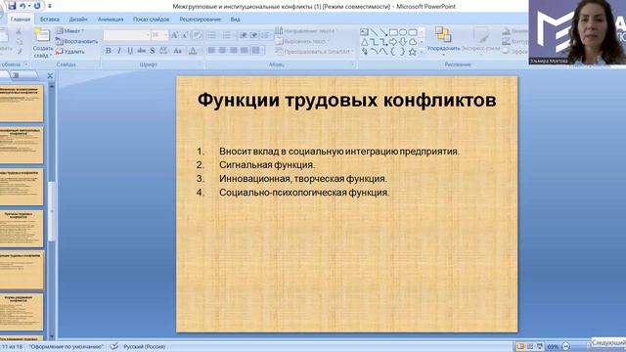Justify text alignment
The height and width of the screenshot is (352, 626).
[x=244, y=50]
